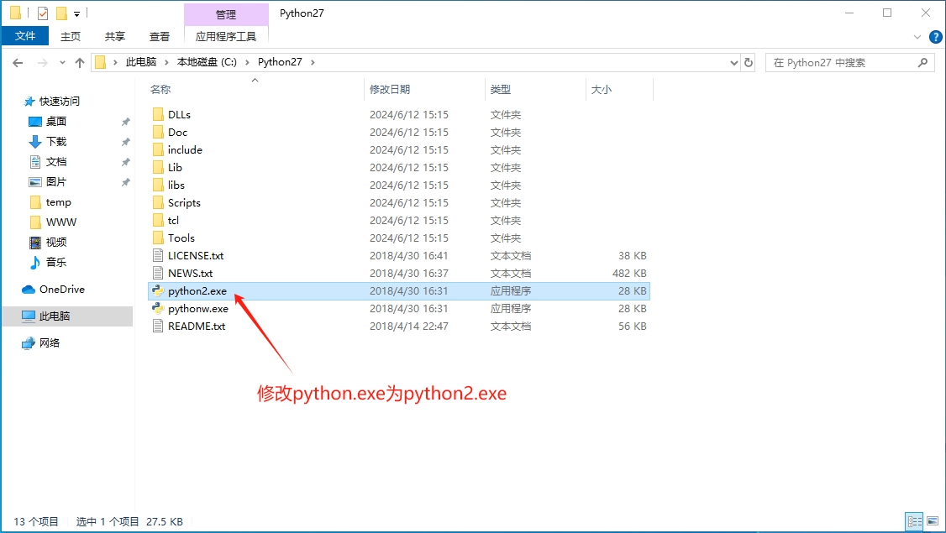Screen dimensions: 946x533
Task: Click the search magnifier icon
Action: [922, 63]
